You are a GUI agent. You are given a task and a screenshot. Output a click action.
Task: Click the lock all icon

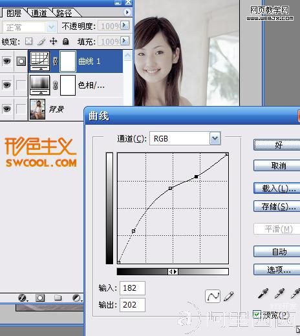point(65,41)
